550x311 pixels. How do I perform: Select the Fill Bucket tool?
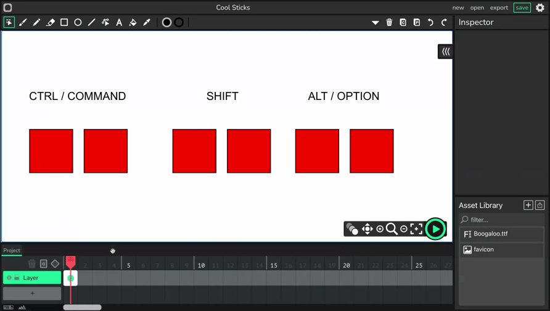133,22
